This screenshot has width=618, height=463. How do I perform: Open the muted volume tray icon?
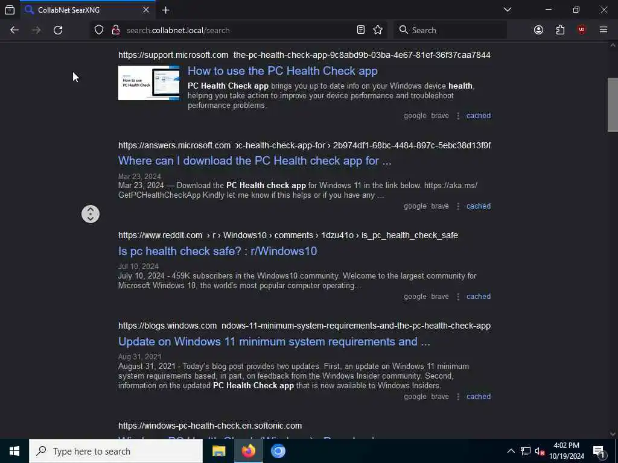click(x=540, y=451)
